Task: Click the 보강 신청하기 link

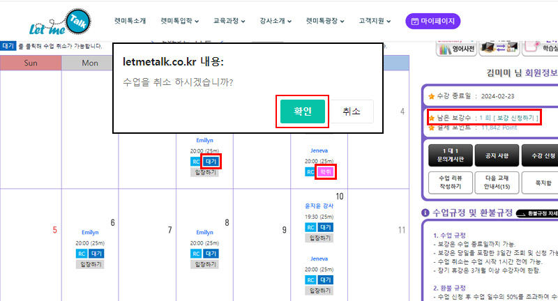Action: [x=513, y=118]
